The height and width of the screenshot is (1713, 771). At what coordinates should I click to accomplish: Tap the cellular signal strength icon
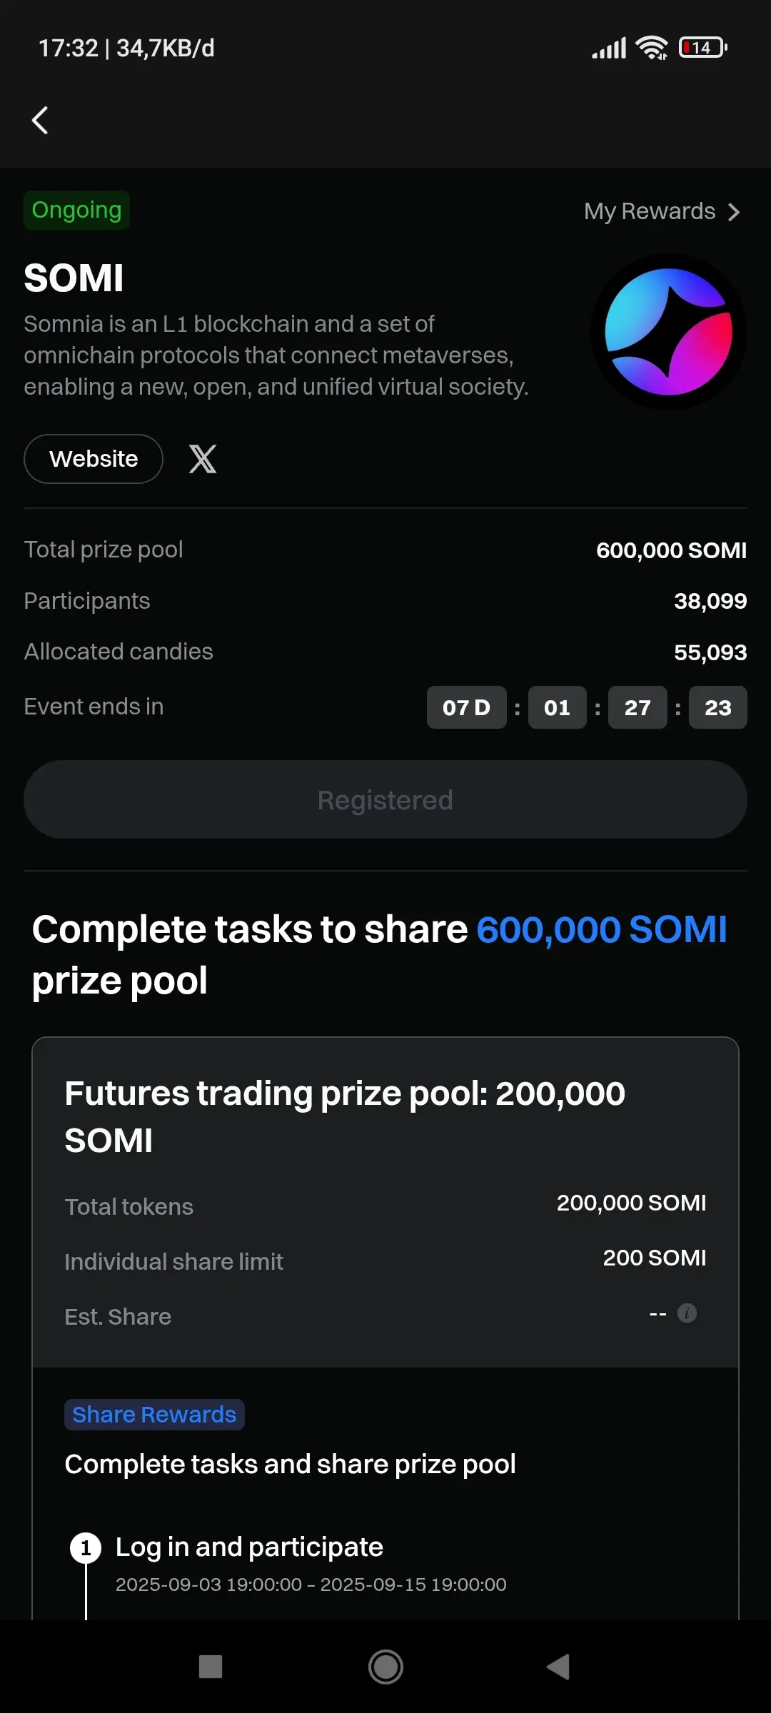(x=609, y=48)
